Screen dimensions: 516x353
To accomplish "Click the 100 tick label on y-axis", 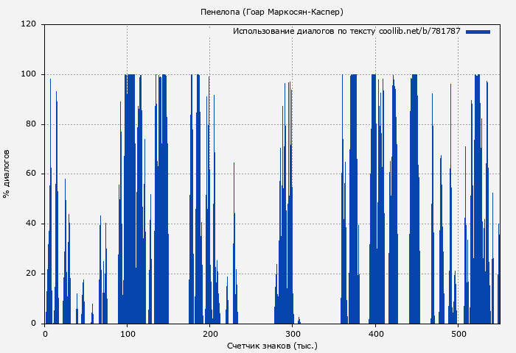I will [29, 74].
